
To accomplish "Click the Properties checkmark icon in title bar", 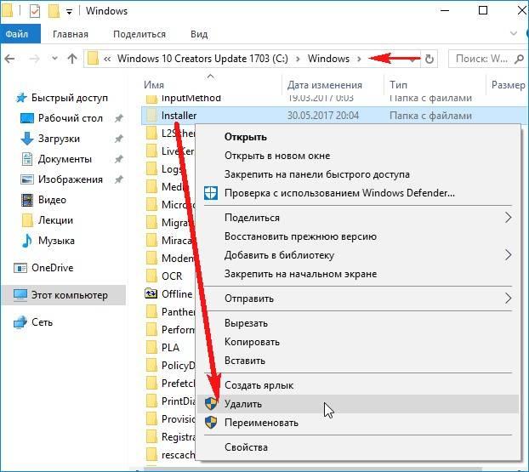I will click(35, 11).
